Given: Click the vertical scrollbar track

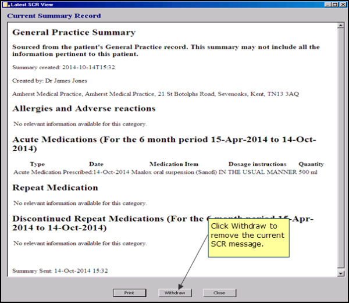Looking at the screenshot, I should click(341, 145).
